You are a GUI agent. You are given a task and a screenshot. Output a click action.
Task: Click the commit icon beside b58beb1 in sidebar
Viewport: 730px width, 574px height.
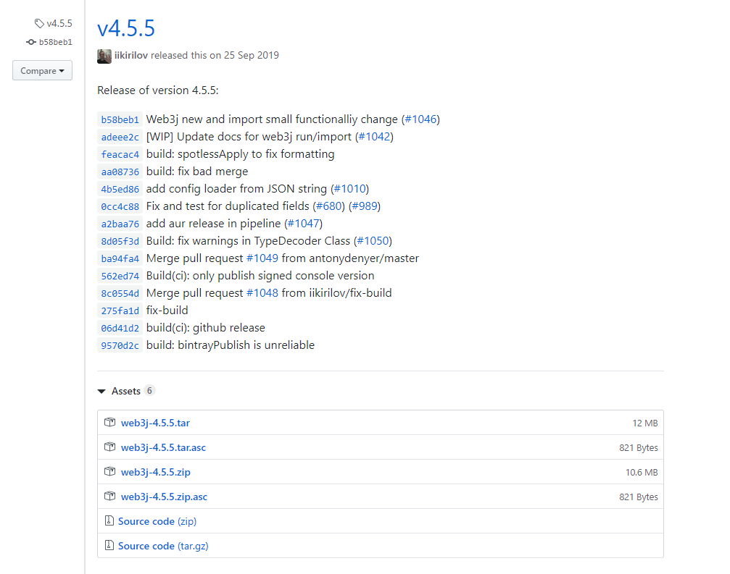click(x=30, y=42)
